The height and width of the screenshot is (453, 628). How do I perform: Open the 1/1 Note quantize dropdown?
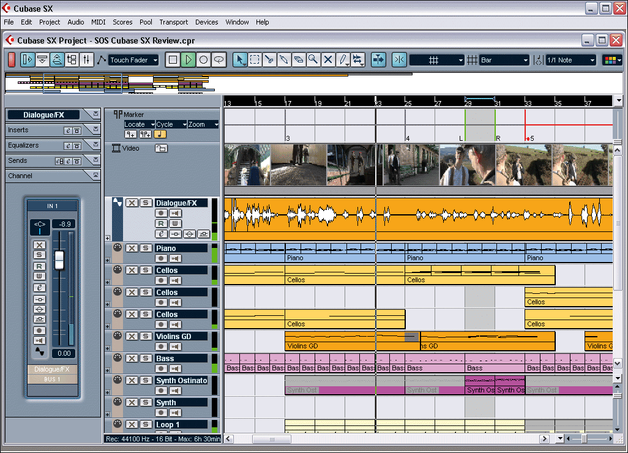[570, 60]
